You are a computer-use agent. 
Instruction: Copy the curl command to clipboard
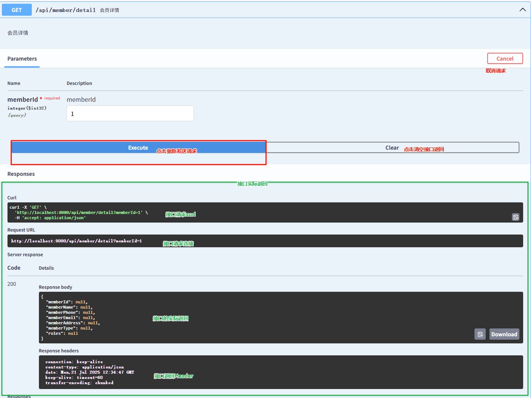pyautogui.click(x=516, y=217)
